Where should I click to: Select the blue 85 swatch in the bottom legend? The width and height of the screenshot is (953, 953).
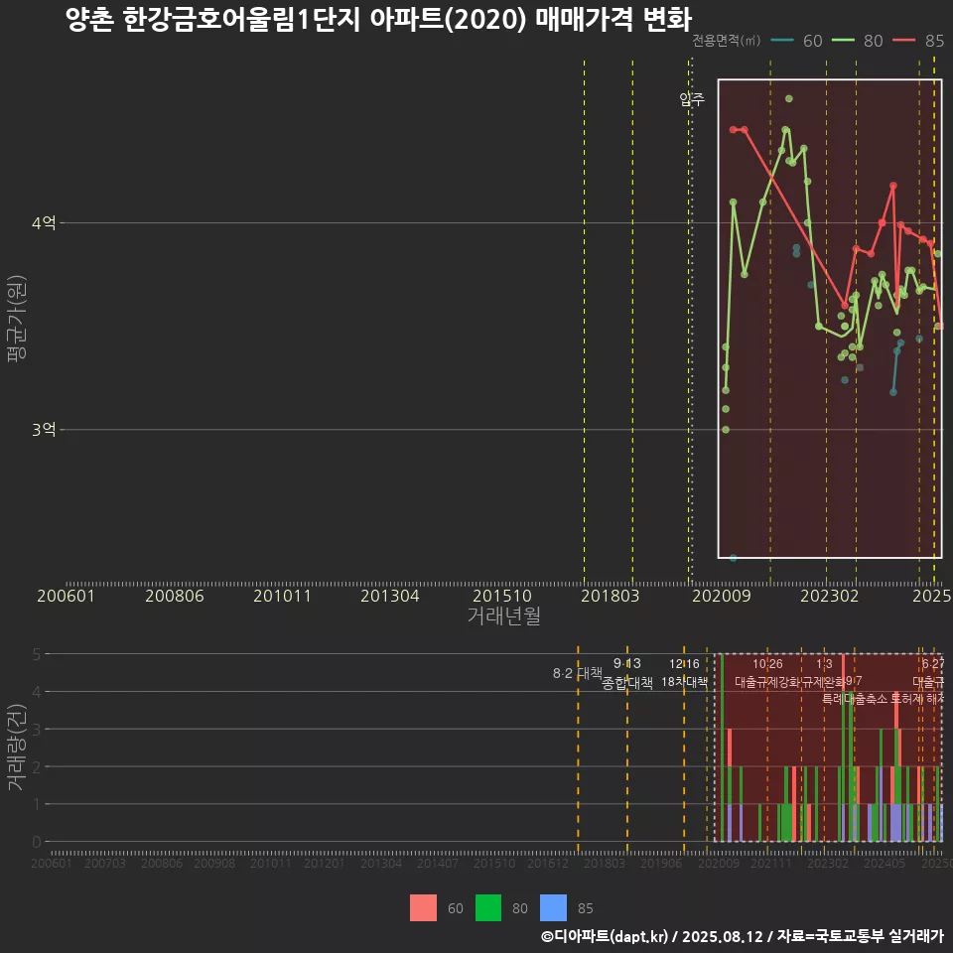pos(553,908)
